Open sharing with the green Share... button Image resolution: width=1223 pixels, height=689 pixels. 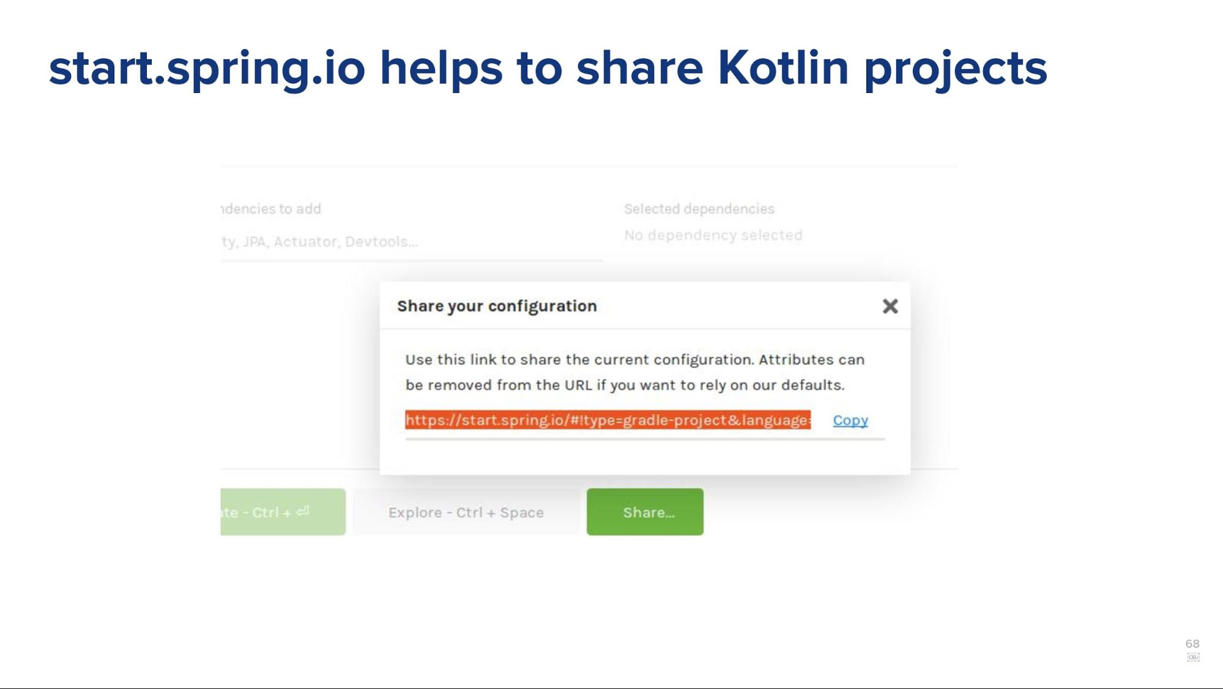tap(645, 512)
